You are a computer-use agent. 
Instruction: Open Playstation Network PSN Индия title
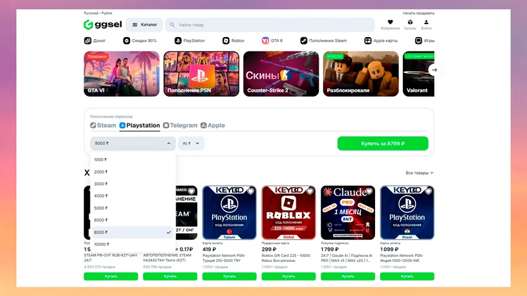[402, 258]
